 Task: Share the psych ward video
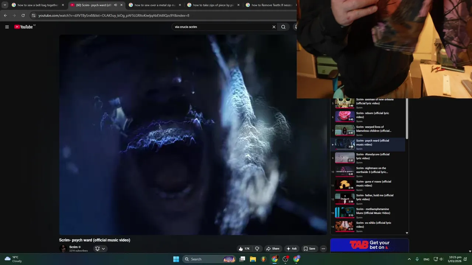point(273,249)
